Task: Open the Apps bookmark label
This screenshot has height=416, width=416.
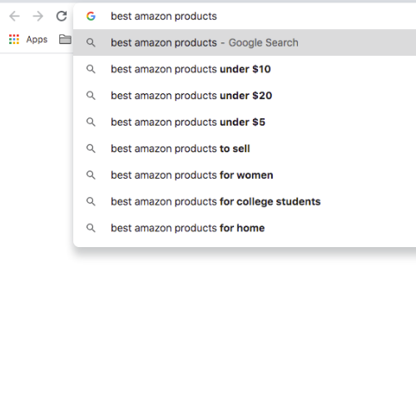Action: [37, 39]
